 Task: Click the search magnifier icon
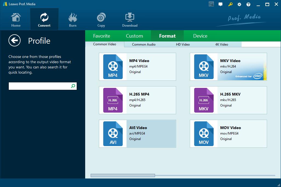point(73,86)
